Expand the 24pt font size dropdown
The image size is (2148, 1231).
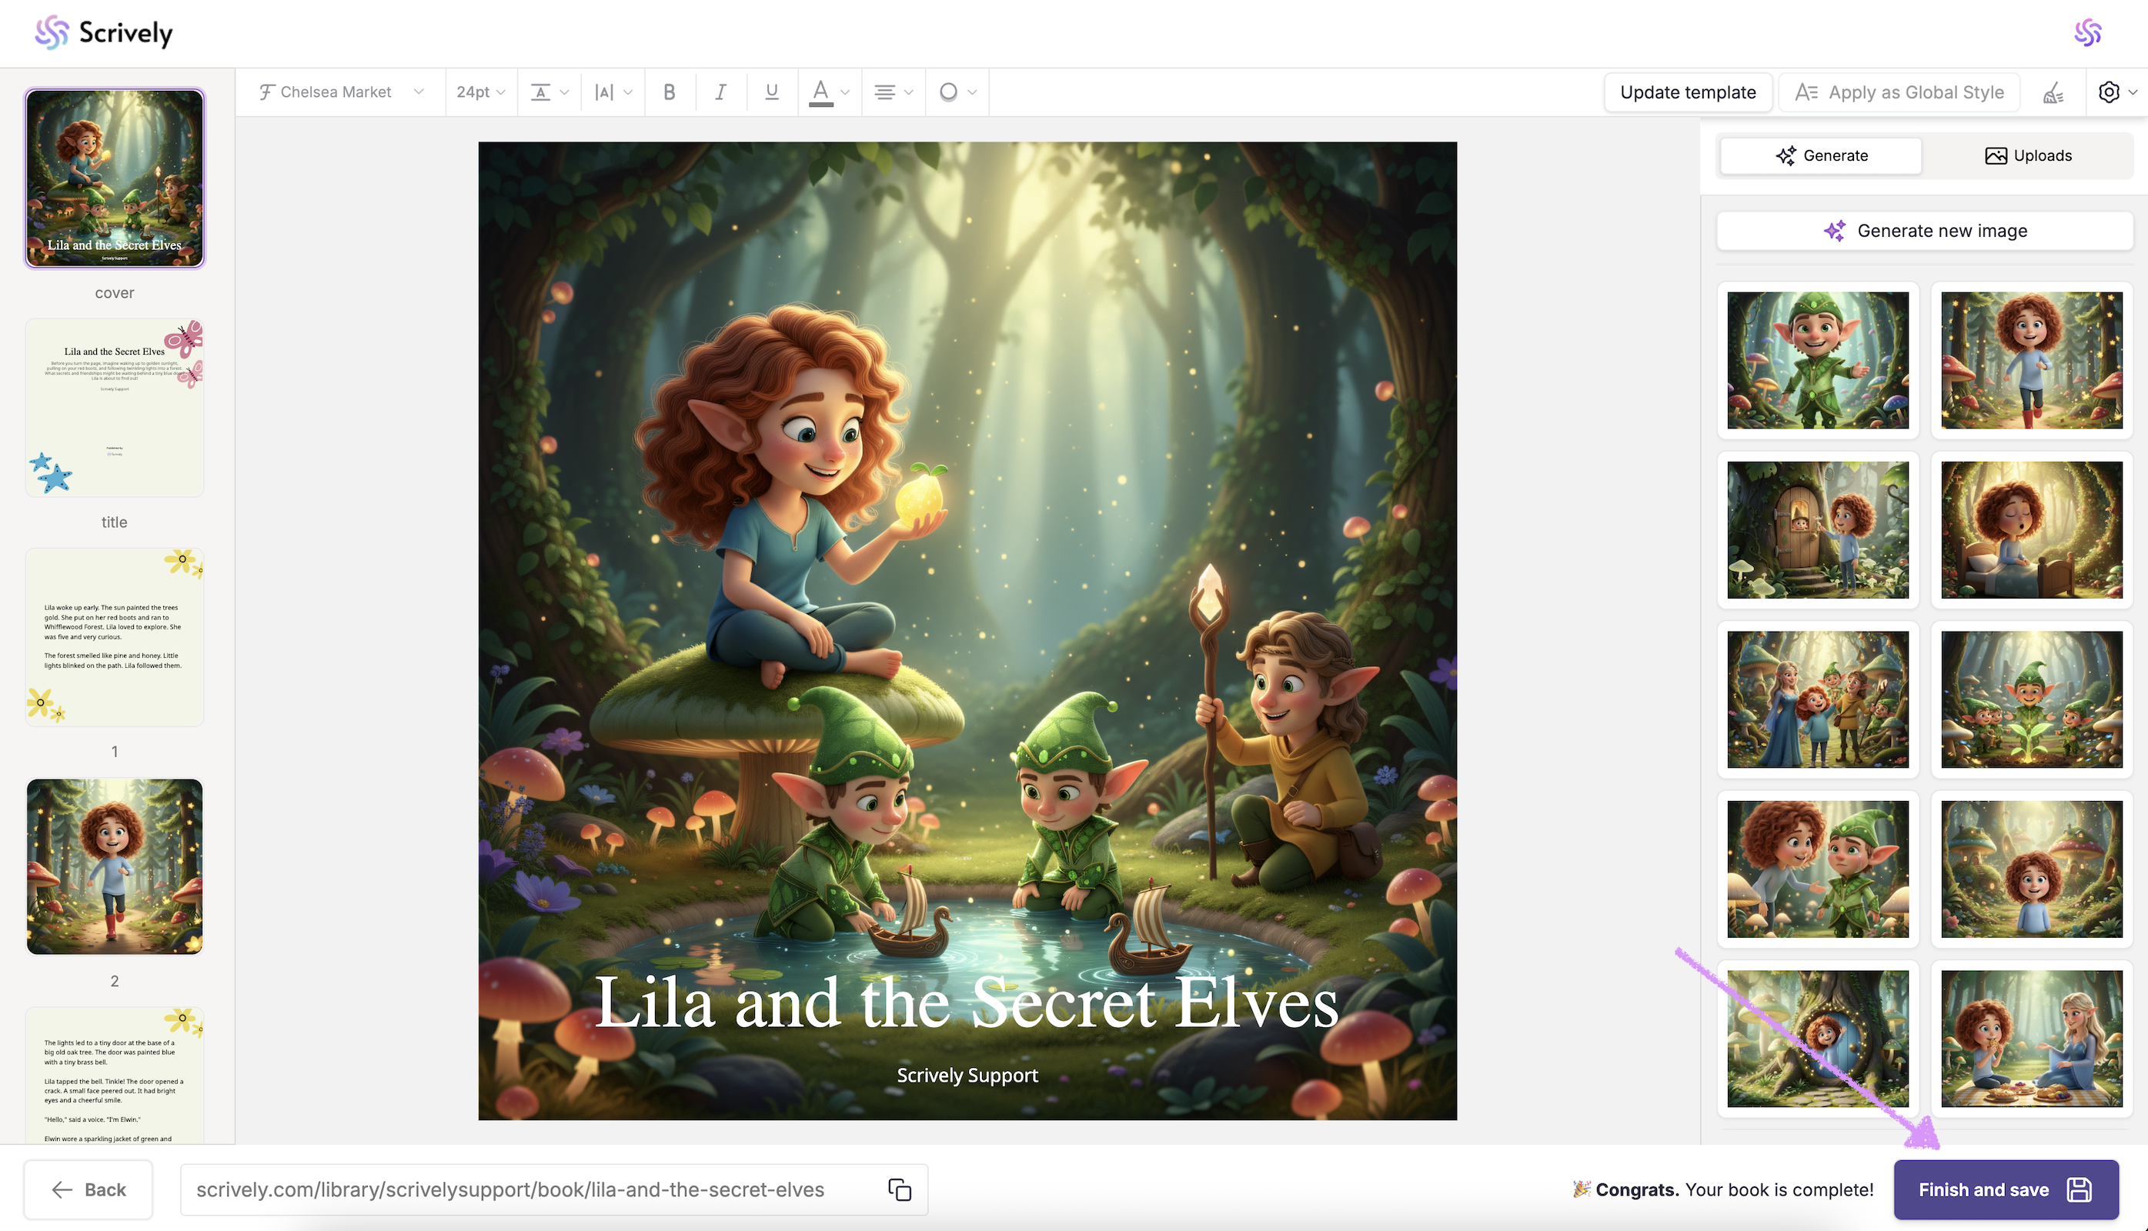(480, 92)
